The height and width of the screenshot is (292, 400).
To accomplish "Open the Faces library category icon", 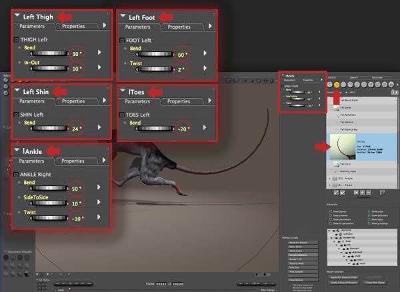I will point(343,85).
